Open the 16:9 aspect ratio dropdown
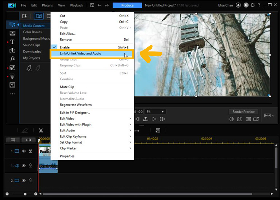This screenshot has width=280, height=200. [269, 115]
